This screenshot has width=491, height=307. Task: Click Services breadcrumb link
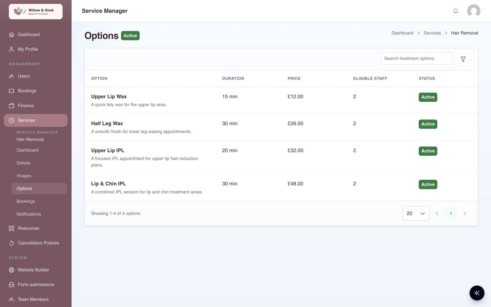(x=432, y=33)
